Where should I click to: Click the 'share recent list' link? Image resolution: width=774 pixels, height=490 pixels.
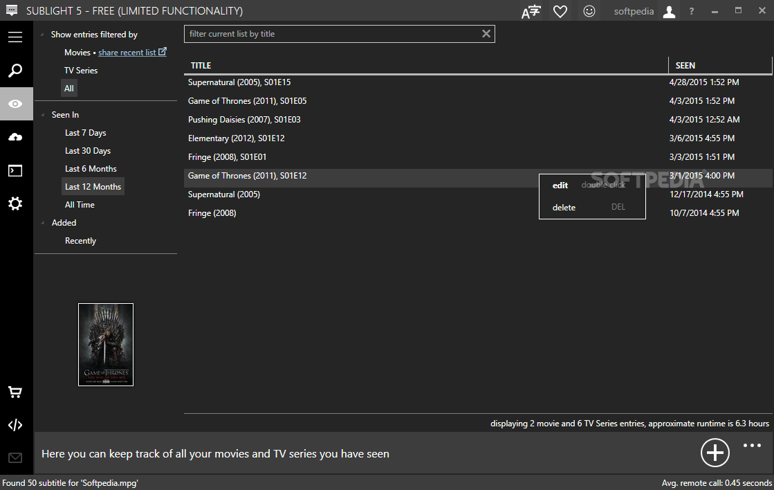(127, 53)
